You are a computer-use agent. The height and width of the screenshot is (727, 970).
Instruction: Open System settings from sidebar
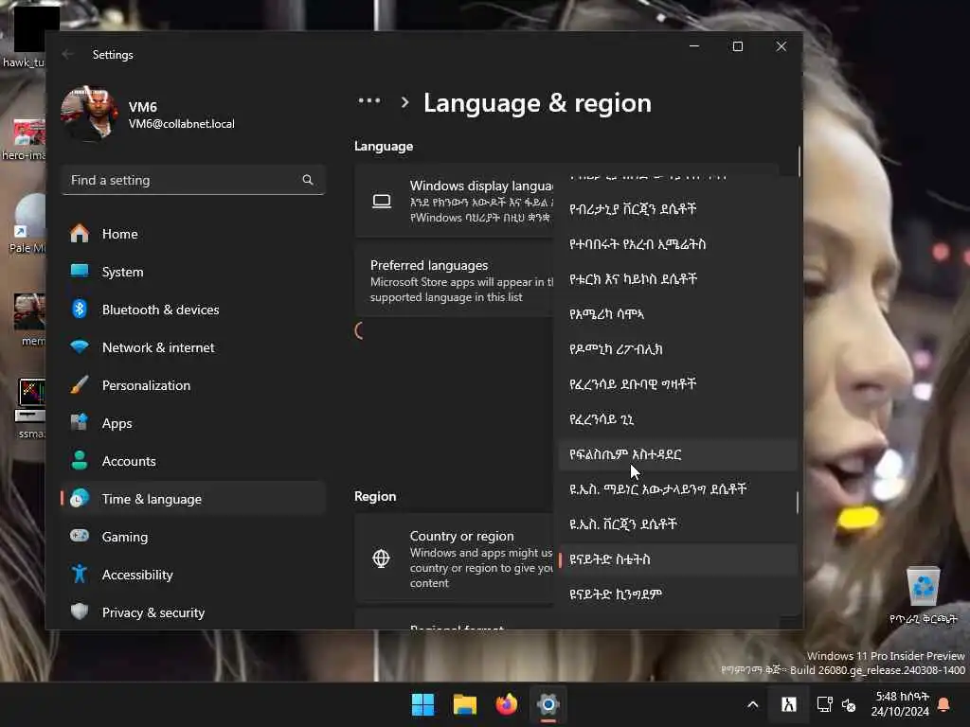[193, 272]
